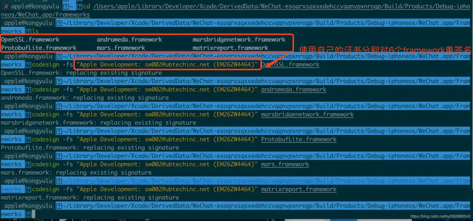This screenshot has width=473, height=221.
Task: Click underlined andromeda.framework codesign argument
Action: click(294, 90)
